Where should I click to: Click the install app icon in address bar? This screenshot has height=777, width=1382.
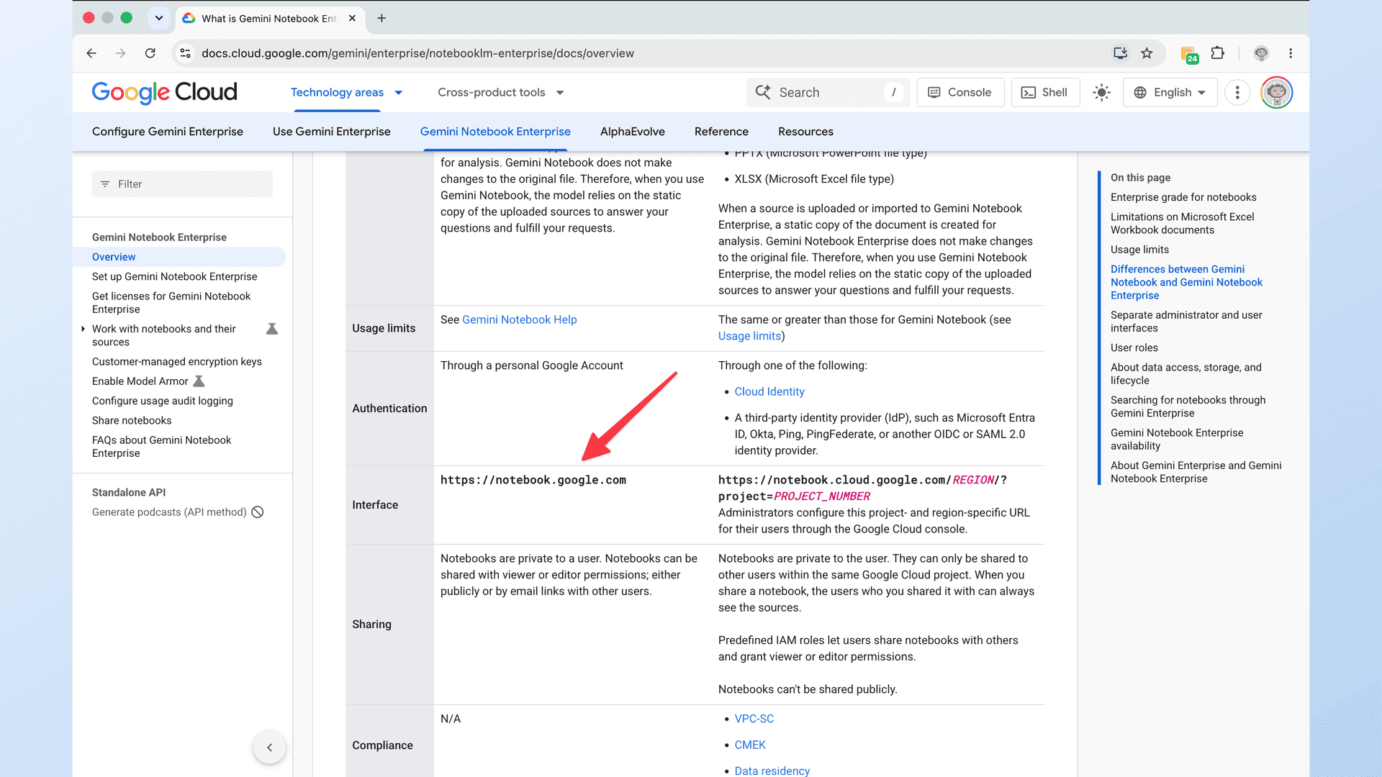(1120, 53)
